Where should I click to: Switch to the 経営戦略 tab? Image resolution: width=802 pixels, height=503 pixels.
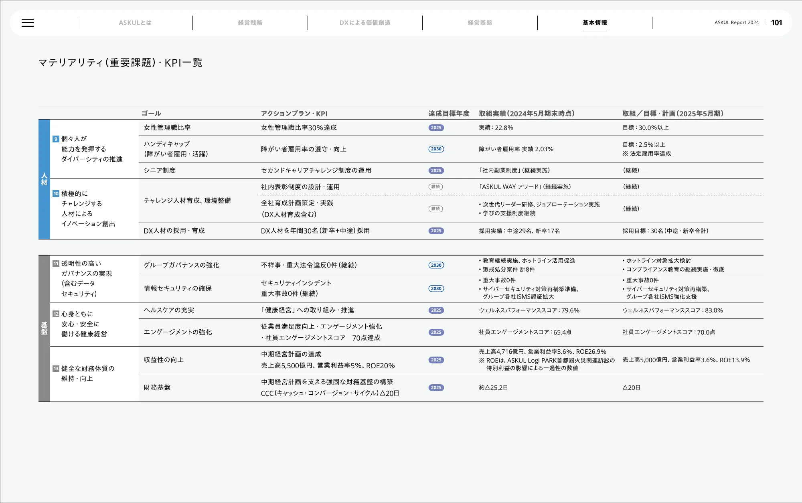click(250, 23)
